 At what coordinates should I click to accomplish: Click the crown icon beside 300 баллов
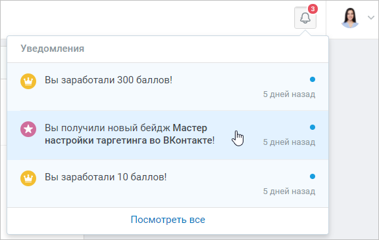click(28, 81)
